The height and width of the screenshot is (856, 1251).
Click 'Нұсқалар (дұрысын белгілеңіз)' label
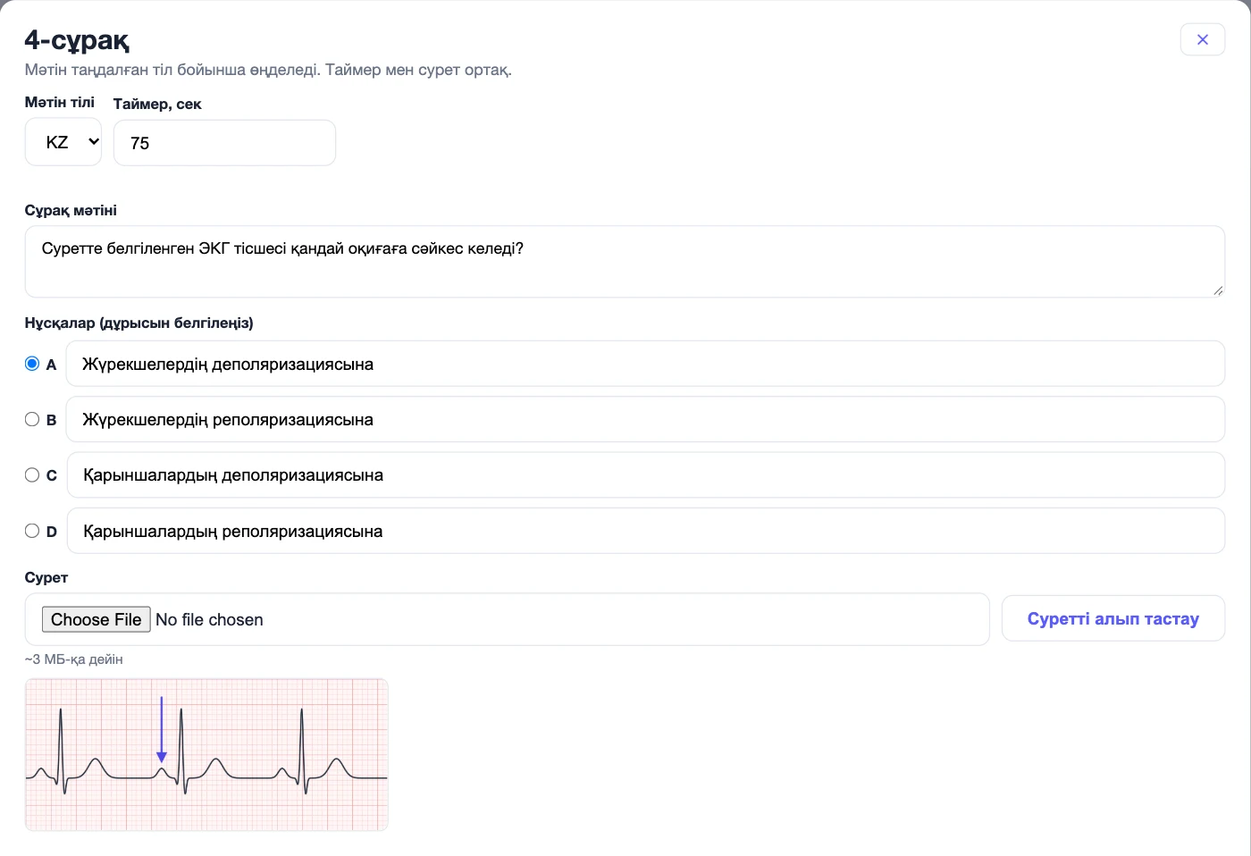[x=139, y=323]
